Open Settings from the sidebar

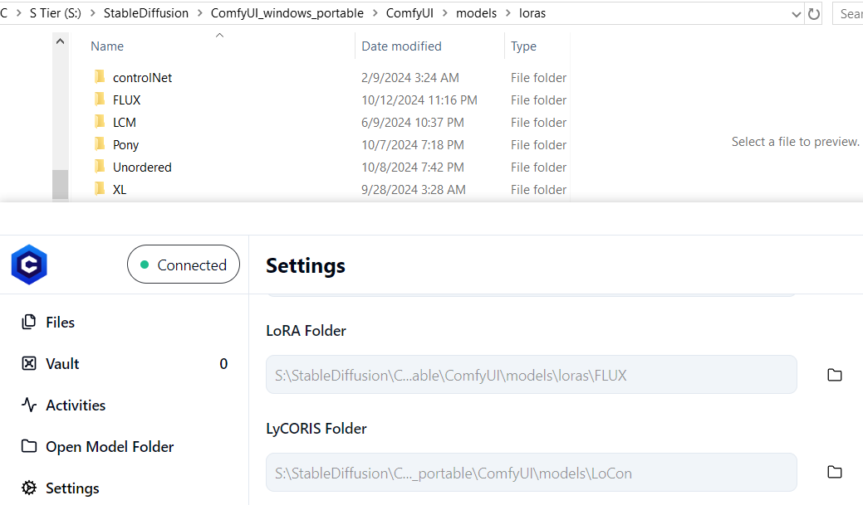click(72, 488)
